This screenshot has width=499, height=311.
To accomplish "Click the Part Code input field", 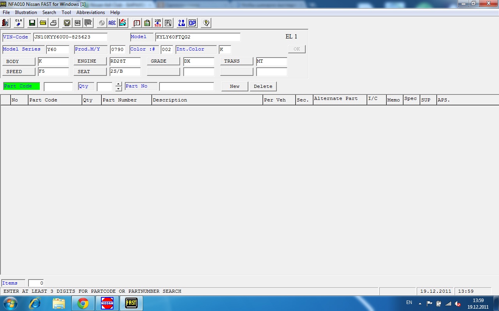I will tap(58, 87).
